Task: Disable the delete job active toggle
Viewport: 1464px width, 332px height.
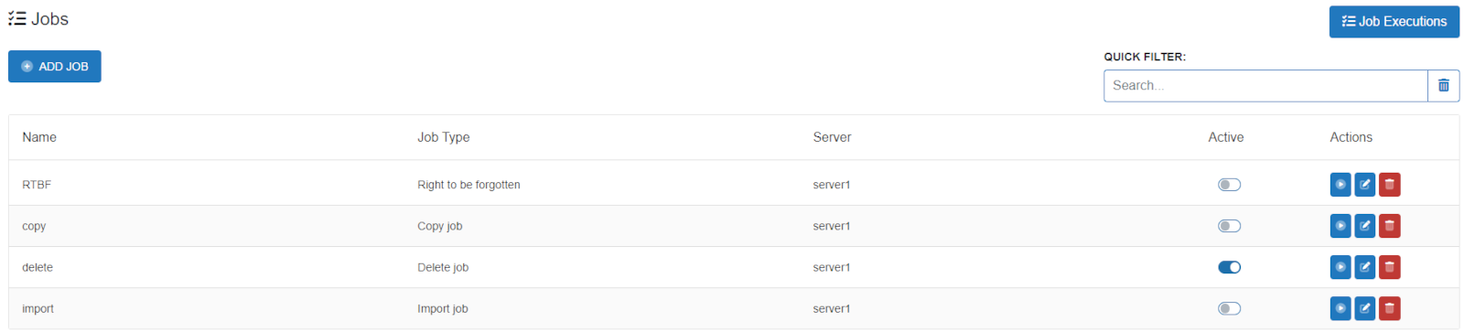Action: [1230, 267]
